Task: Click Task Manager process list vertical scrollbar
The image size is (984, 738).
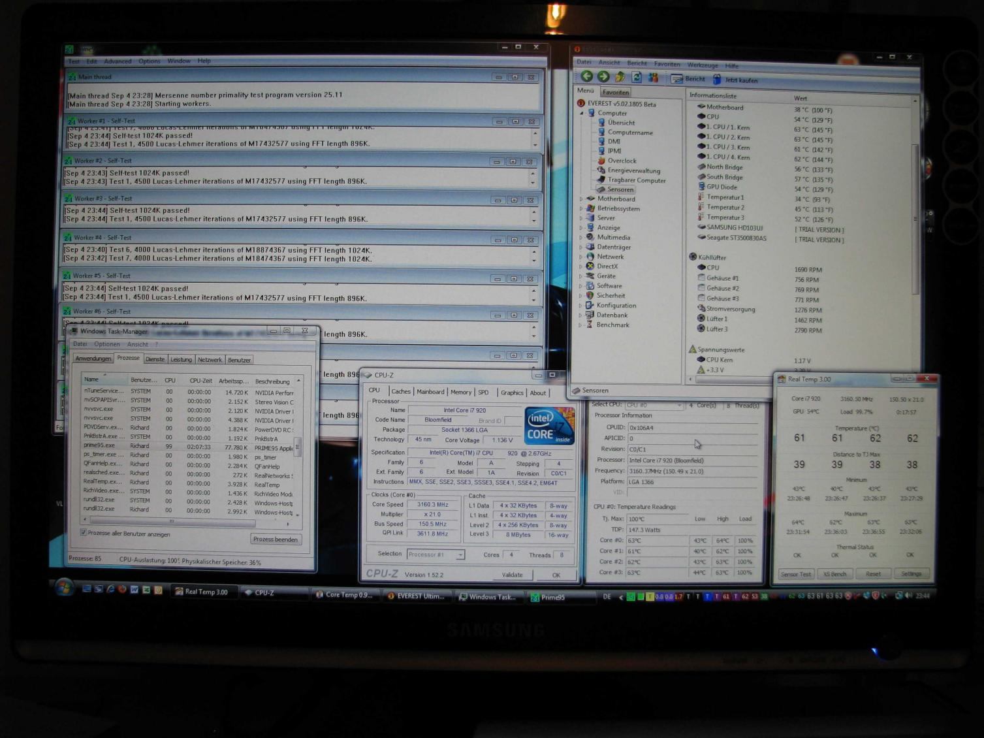Action: (x=298, y=447)
